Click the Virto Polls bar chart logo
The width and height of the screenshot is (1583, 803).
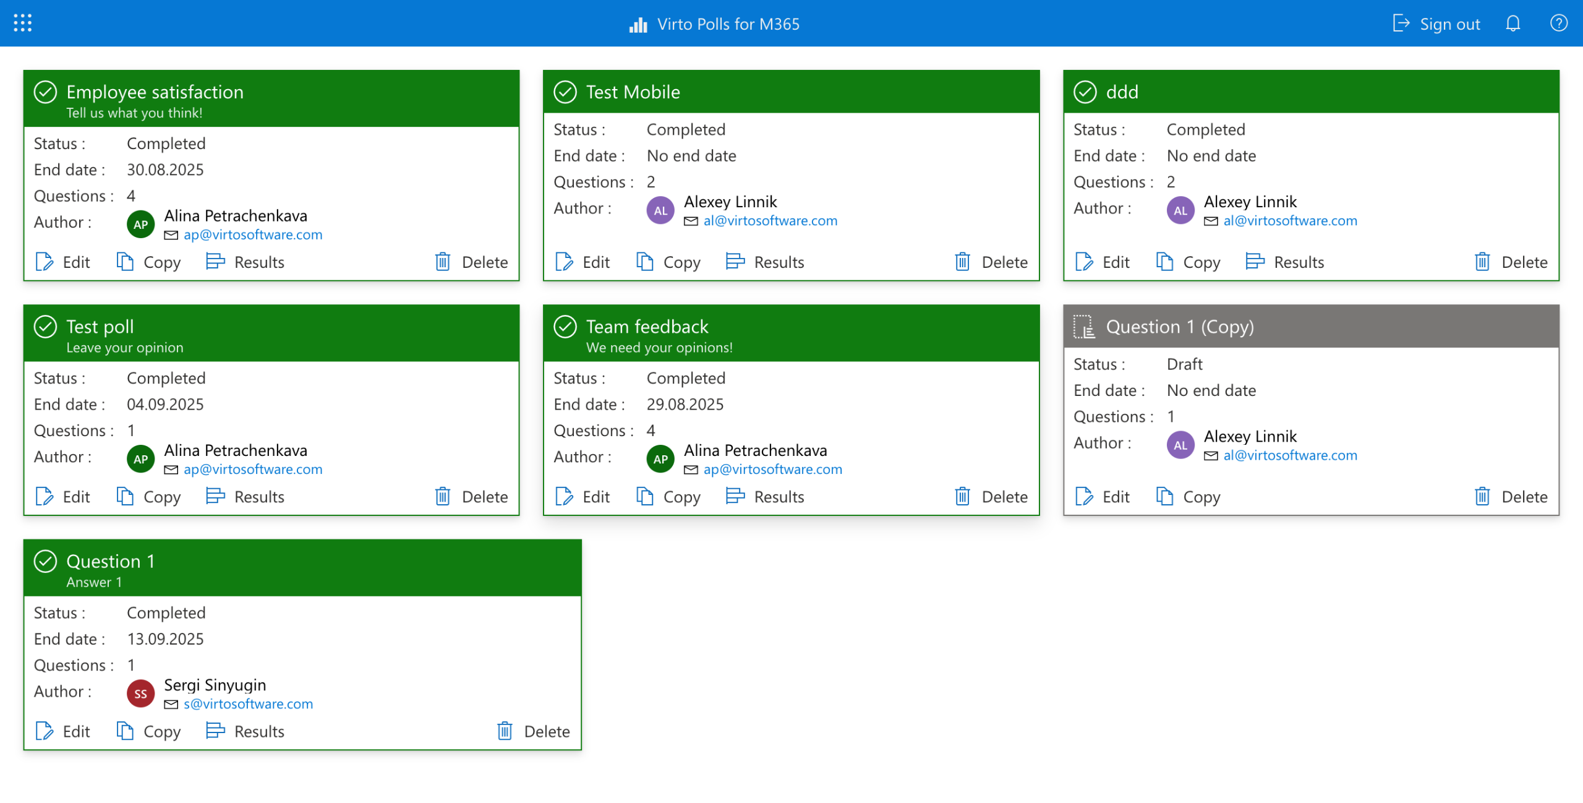(x=638, y=24)
